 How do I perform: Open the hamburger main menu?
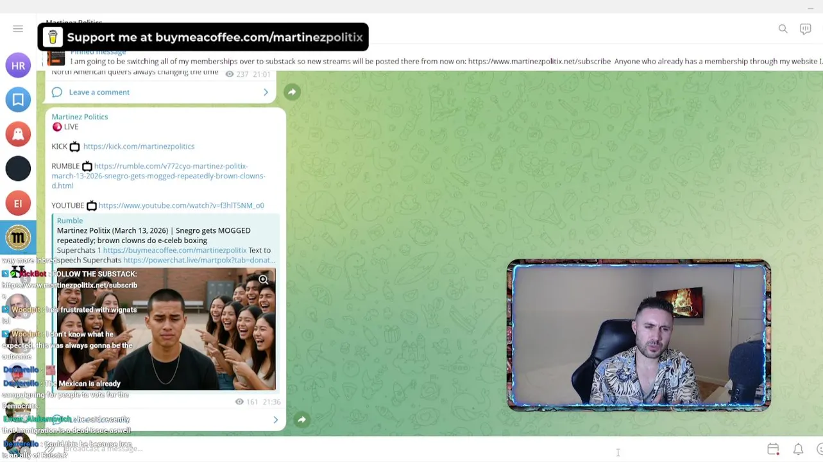coord(18,29)
